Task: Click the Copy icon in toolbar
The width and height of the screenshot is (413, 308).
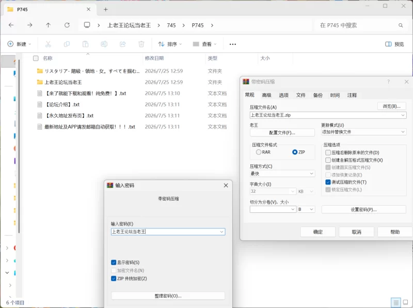Action: coord(67,44)
